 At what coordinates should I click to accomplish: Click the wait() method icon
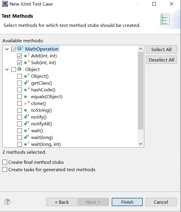point(27,130)
